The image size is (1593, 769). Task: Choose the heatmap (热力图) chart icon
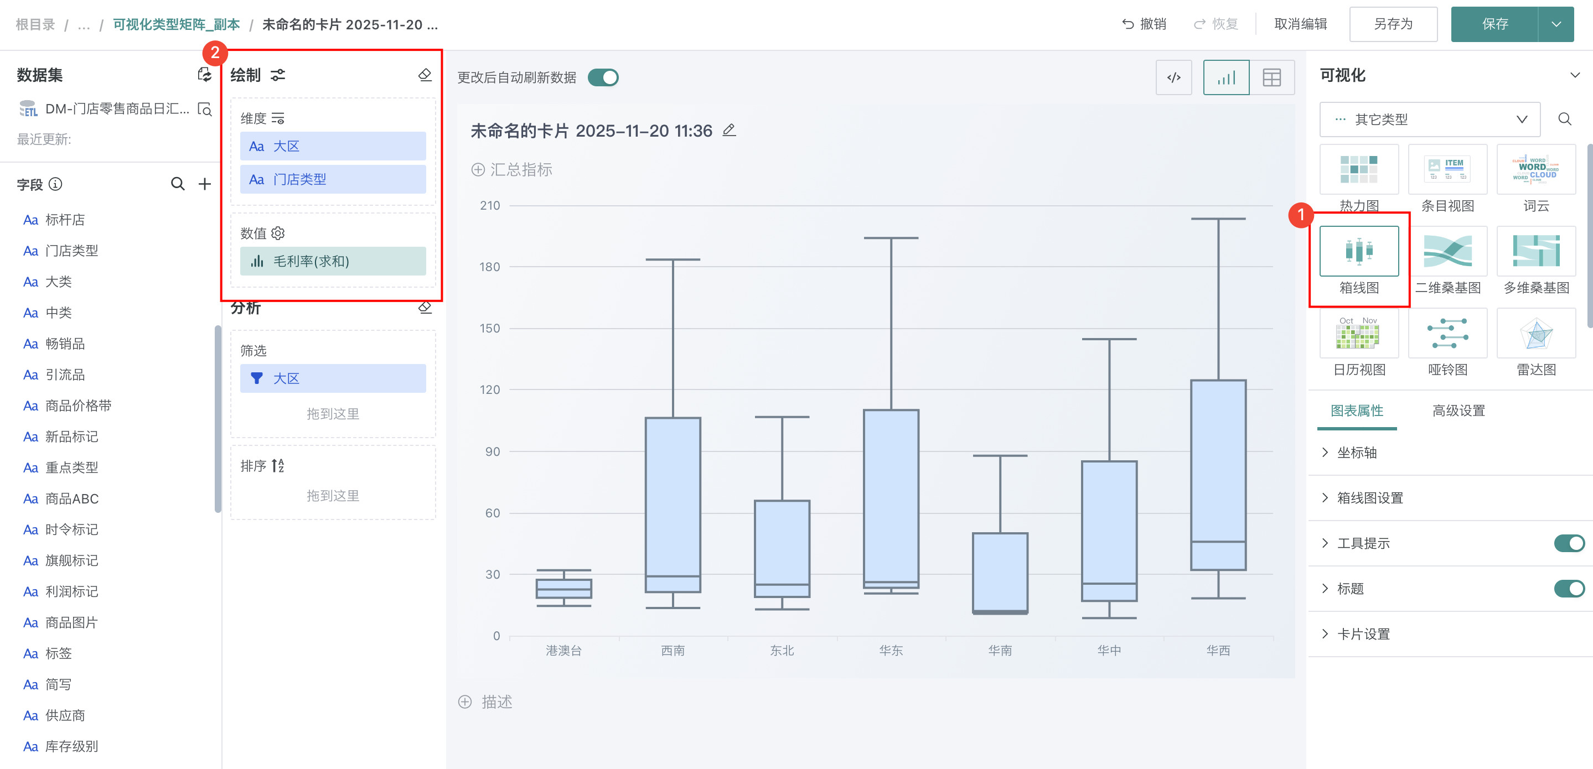tap(1359, 169)
